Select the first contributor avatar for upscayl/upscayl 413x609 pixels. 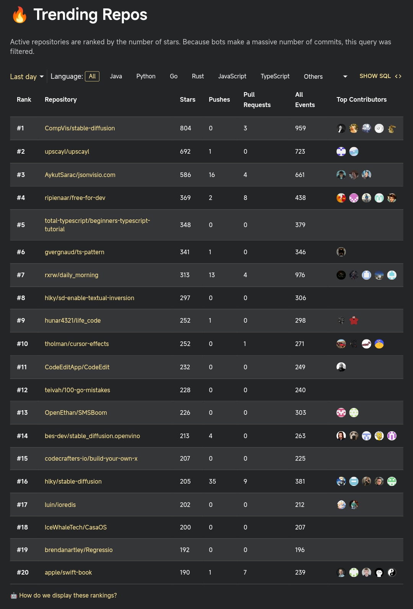(341, 151)
